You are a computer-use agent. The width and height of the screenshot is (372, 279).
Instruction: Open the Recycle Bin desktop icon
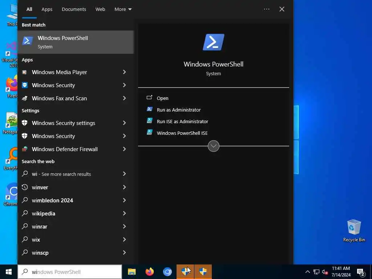354,231
